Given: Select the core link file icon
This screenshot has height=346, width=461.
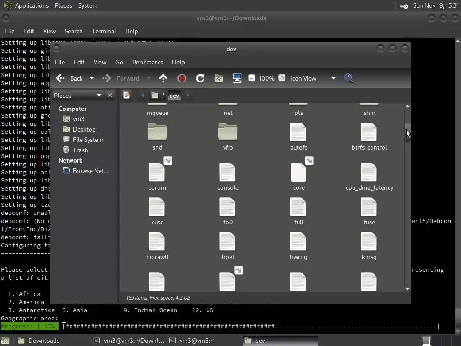Looking at the screenshot, I should click(x=298, y=172).
